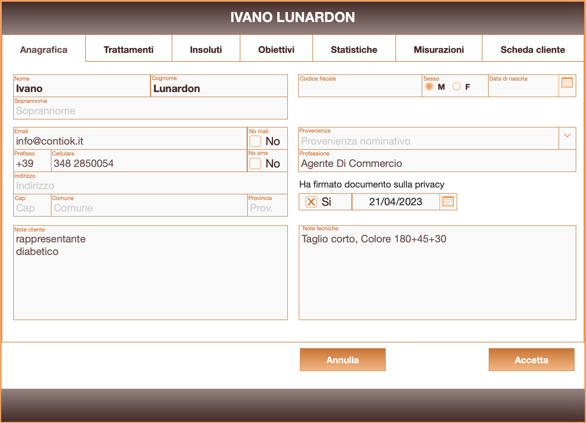The width and height of the screenshot is (586, 423).
Task: Check the No sms checkbox
Action: (x=255, y=163)
